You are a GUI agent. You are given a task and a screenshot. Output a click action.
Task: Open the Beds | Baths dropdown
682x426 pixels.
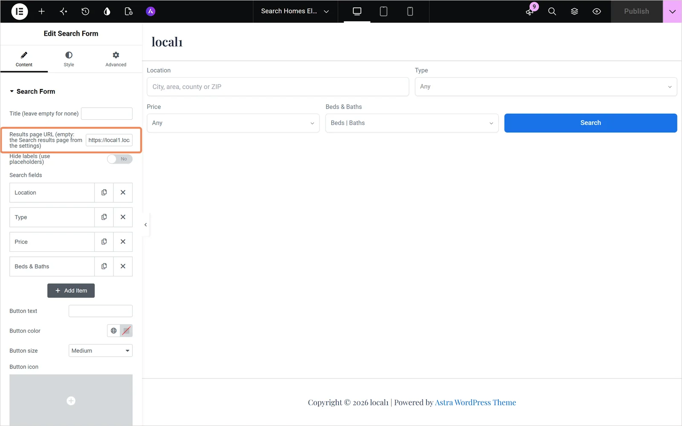pyautogui.click(x=412, y=123)
